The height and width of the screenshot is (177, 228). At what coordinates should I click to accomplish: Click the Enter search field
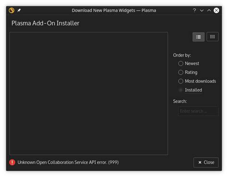[198, 111]
